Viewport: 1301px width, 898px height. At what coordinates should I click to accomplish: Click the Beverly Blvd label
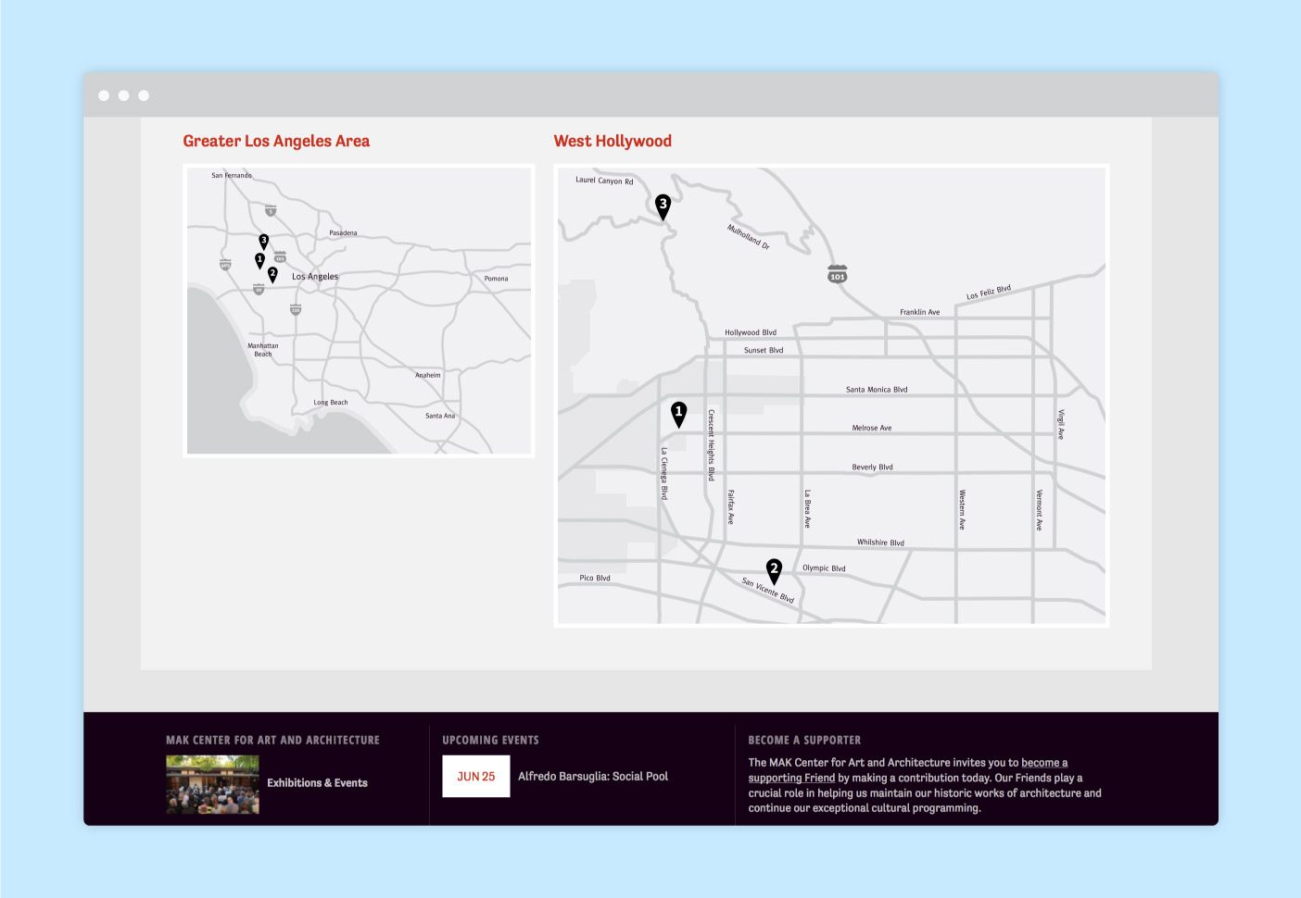tap(873, 468)
